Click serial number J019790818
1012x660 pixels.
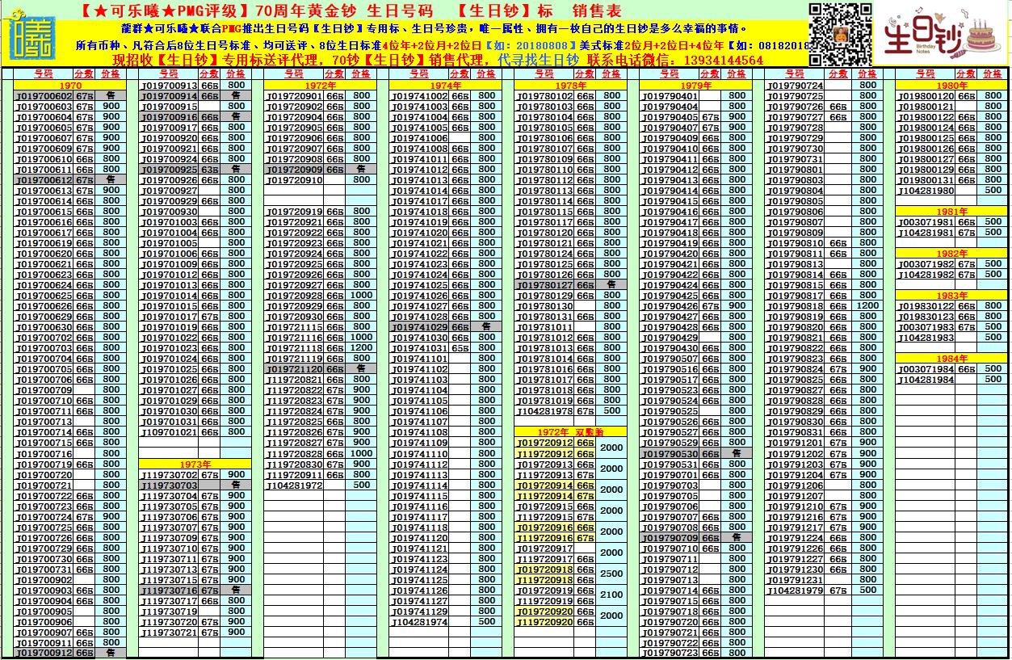[796, 306]
